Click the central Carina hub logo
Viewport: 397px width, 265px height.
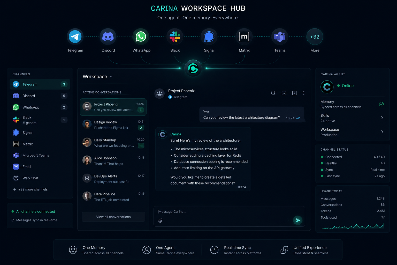(193, 68)
